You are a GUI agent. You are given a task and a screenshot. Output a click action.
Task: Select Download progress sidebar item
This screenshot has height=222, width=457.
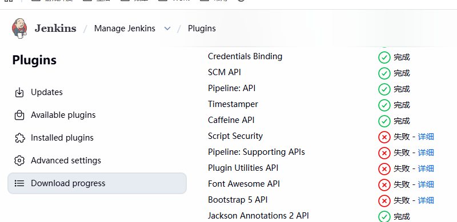coord(97,183)
